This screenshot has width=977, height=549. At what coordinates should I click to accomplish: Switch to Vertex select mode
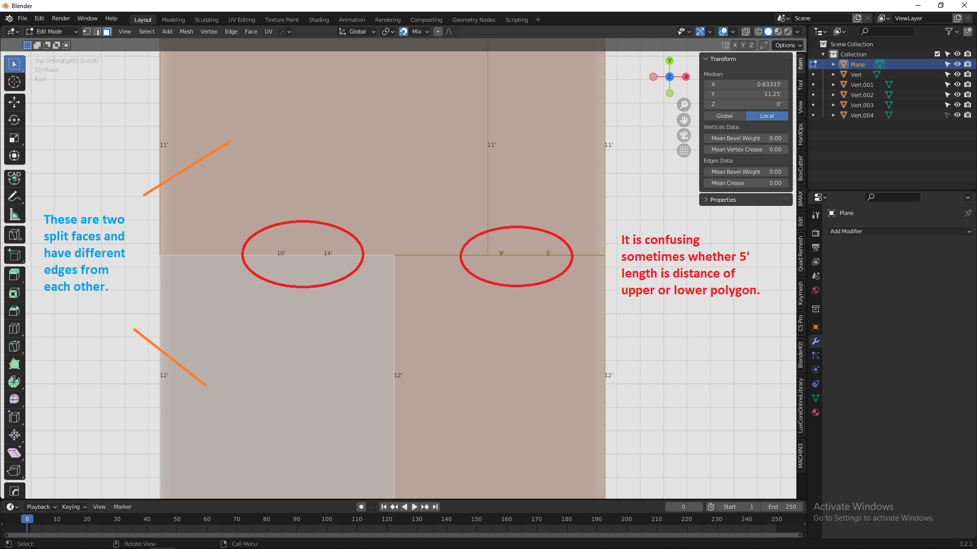click(87, 32)
